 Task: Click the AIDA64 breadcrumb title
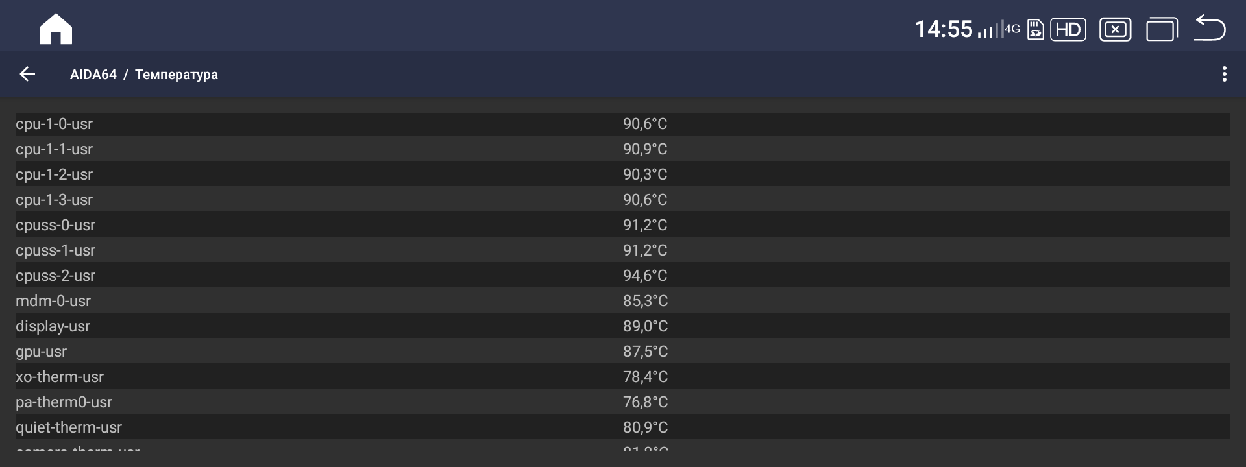(93, 75)
